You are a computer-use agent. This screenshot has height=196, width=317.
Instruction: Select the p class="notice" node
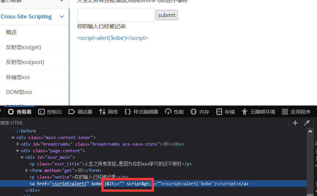[79, 177]
